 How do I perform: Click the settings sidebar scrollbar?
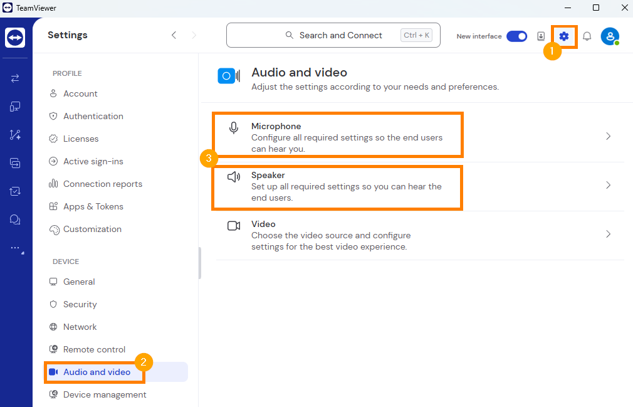click(200, 263)
